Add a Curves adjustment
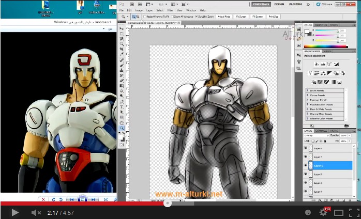The height and width of the screenshot is (219, 361). [x=329, y=65]
